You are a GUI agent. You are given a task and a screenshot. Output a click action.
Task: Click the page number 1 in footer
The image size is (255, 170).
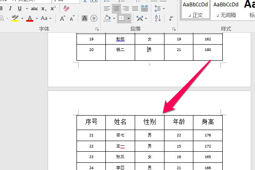point(150,65)
